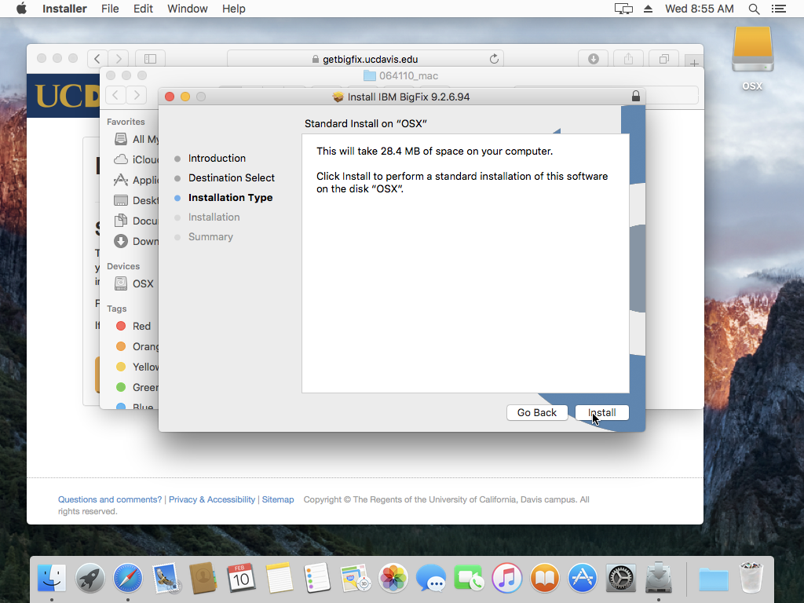The height and width of the screenshot is (603, 804).
Task: Open the Installer application menu
Action: pos(64,9)
